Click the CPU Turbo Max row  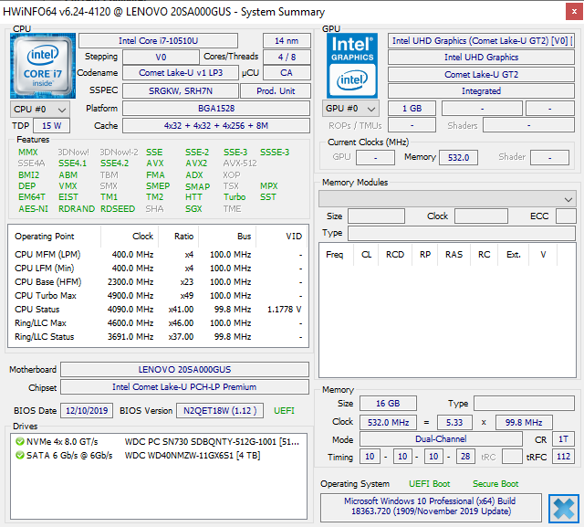(158, 296)
